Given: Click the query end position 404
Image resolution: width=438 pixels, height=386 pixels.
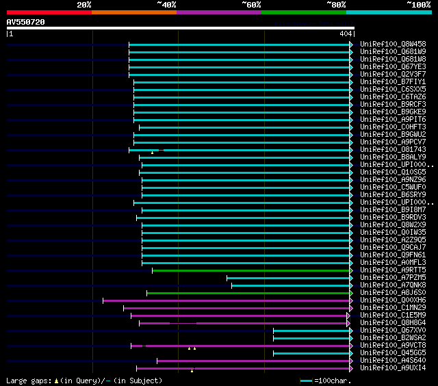Looking at the screenshot, I should (346, 34).
